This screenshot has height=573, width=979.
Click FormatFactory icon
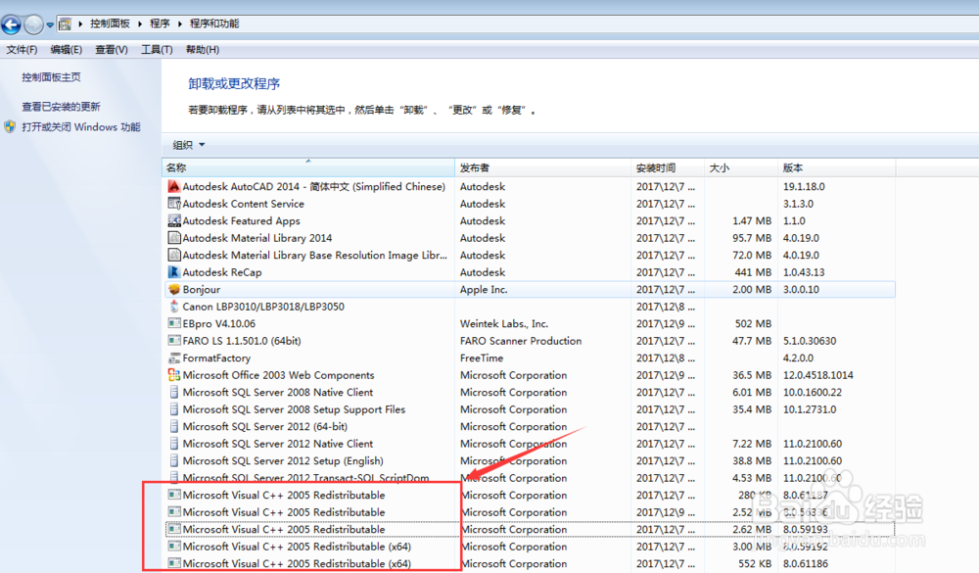tap(174, 358)
